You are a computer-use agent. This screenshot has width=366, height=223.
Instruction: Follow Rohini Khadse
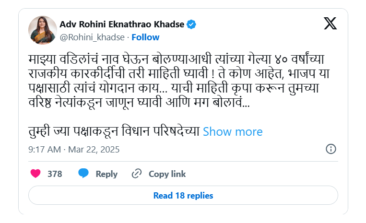pyautogui.click(x=145, y=37)
